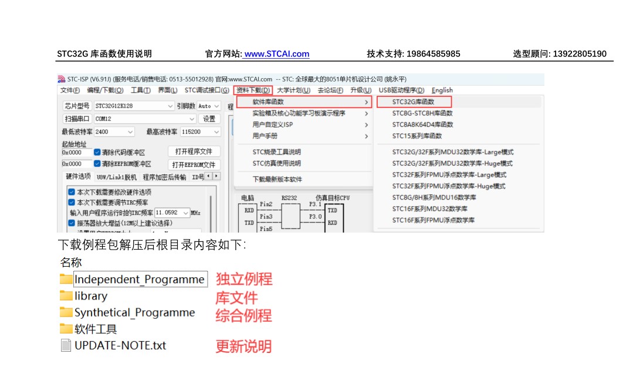Open the 编程/下载(O) menu

coord(106,90)
